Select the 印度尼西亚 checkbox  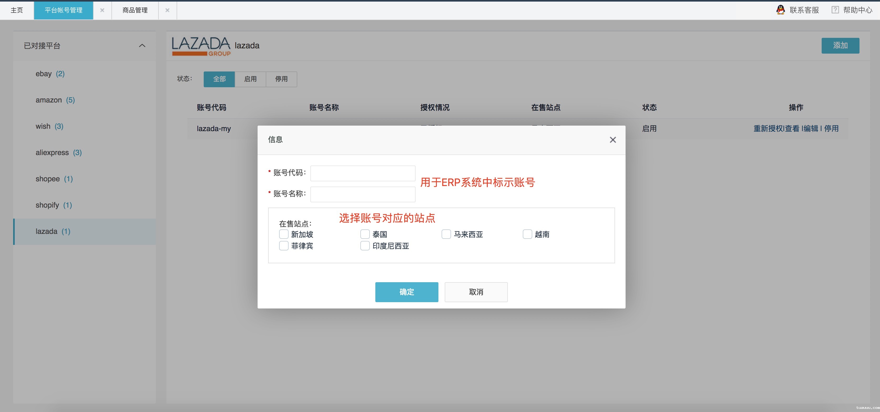coord(365,246)
